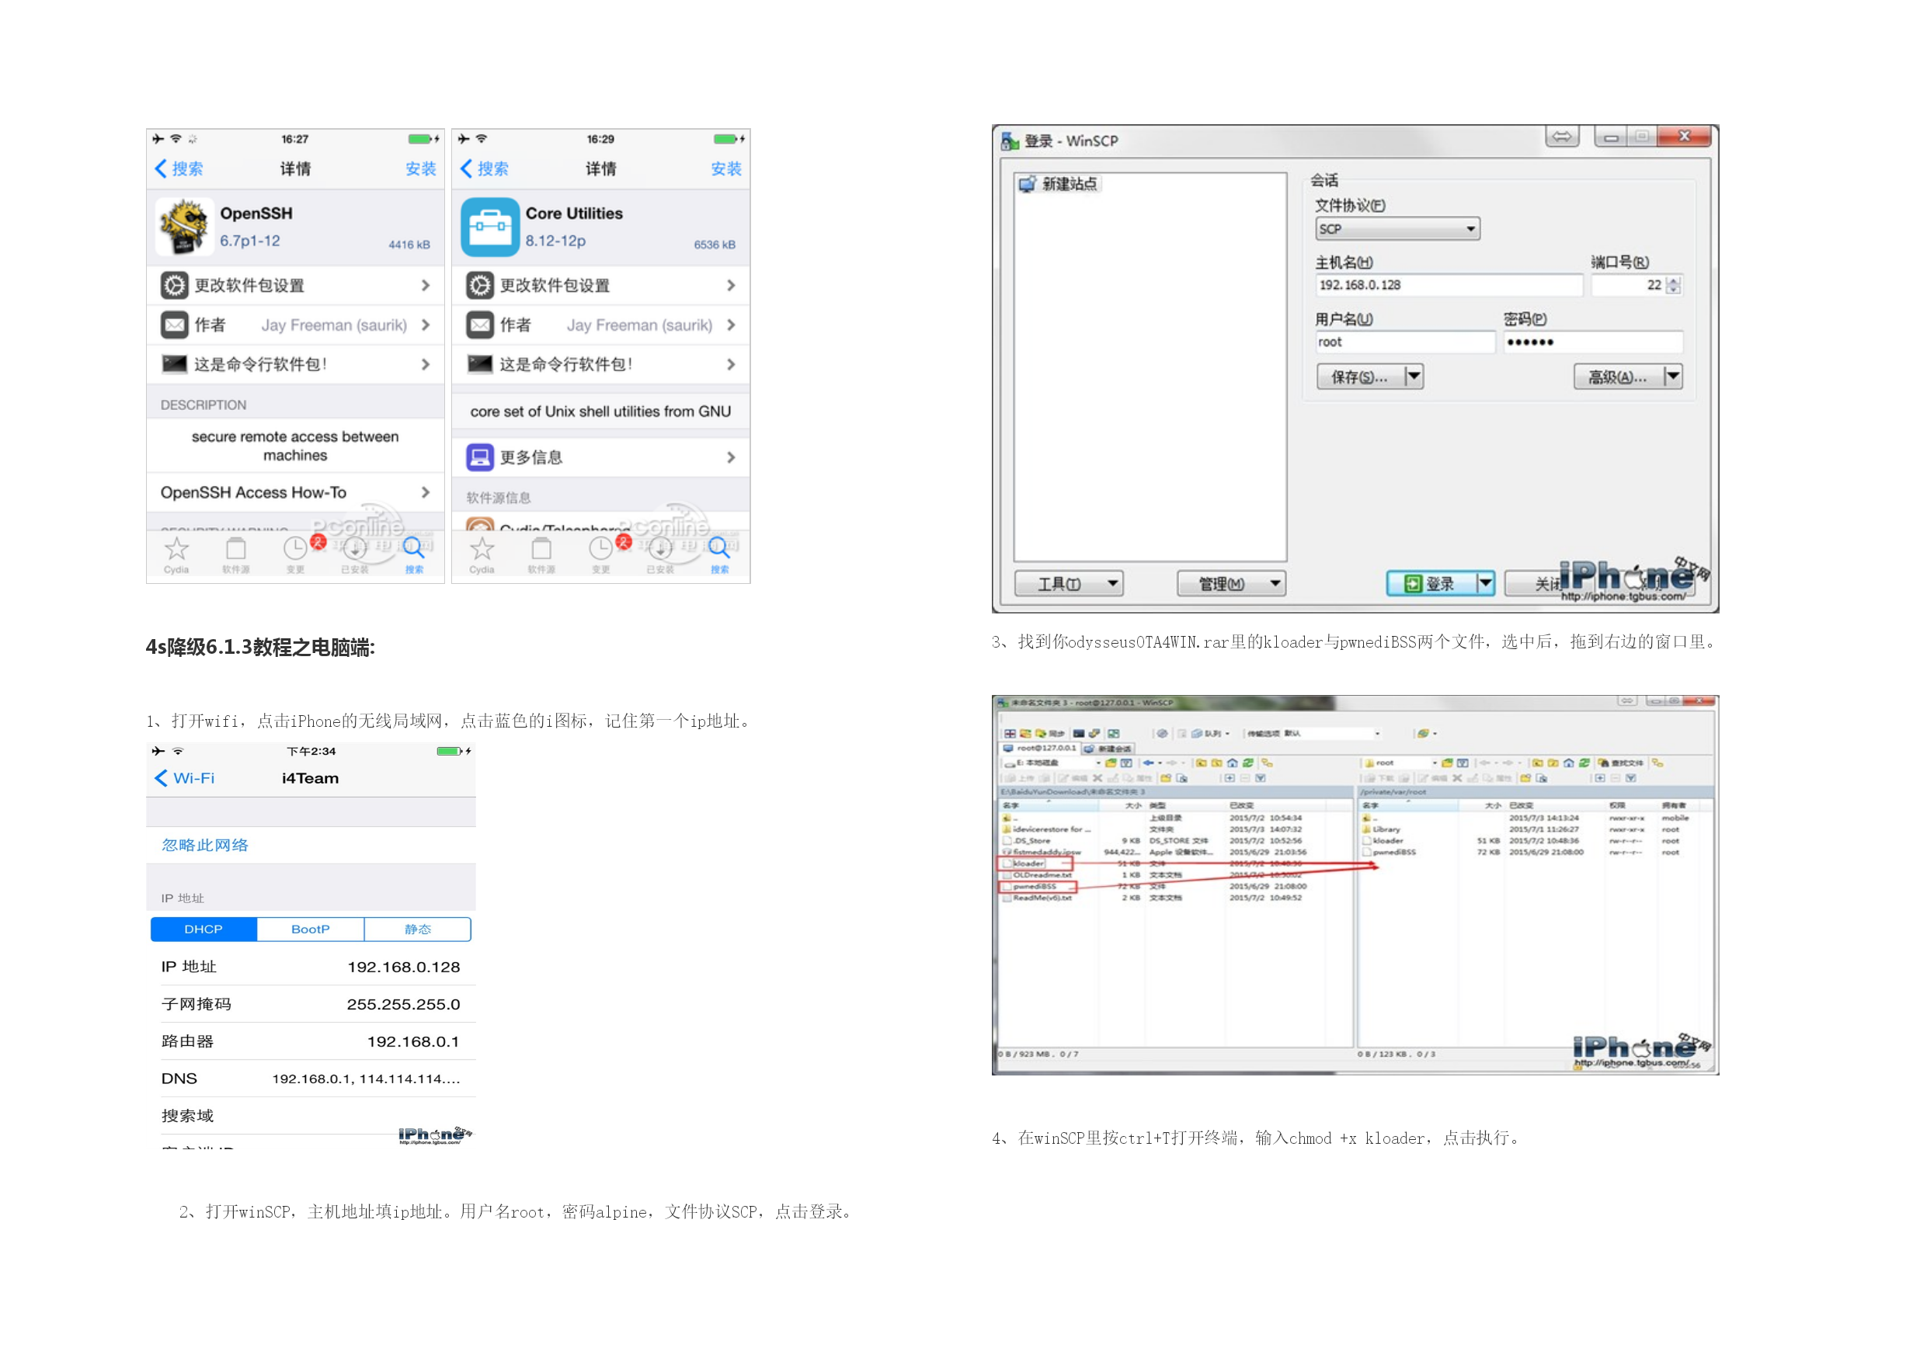Click the 新建站点 new site icon
Image resolution: width=1927 pixels, height=1362 pixels.
(1028, 184)
